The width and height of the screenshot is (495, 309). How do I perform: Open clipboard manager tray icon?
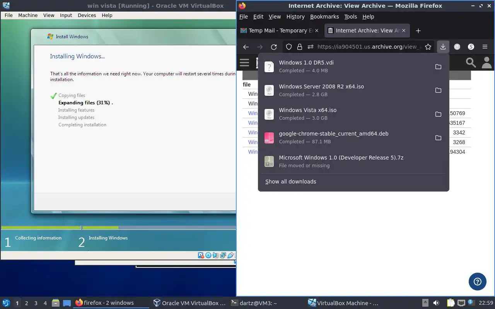[x=451, y=303]
